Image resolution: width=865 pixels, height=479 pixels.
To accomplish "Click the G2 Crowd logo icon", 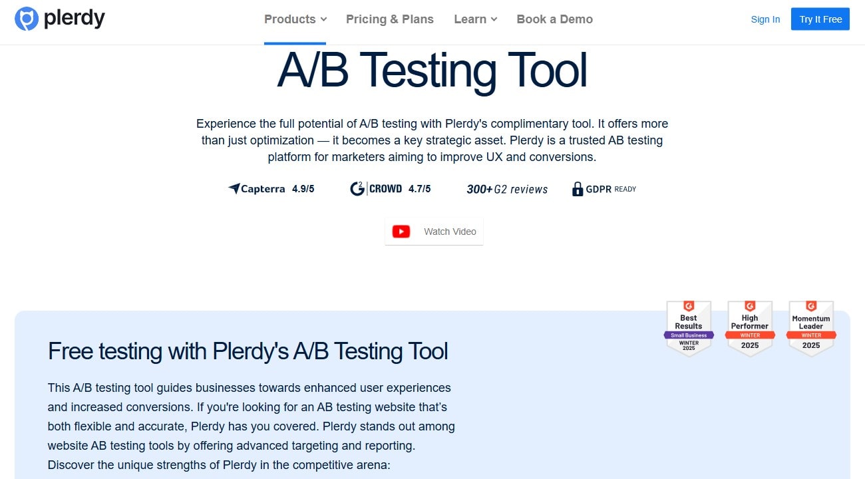I will (x=358, y=189).
